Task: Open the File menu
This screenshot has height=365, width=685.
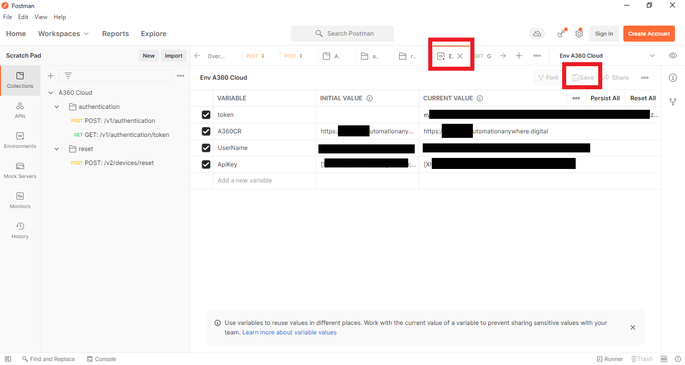Action: pyautogui.click(x=8, y=17)
